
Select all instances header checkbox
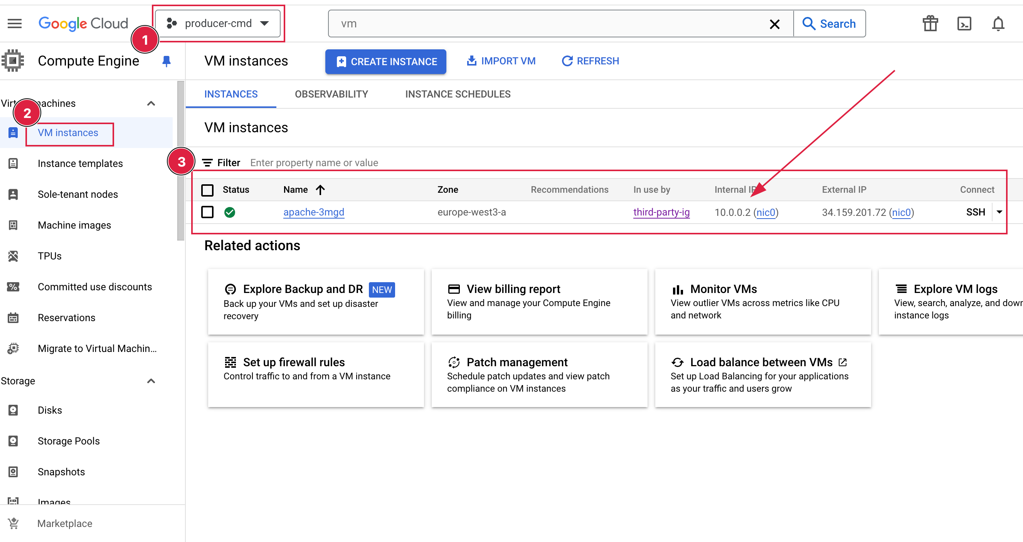point(207,190)
